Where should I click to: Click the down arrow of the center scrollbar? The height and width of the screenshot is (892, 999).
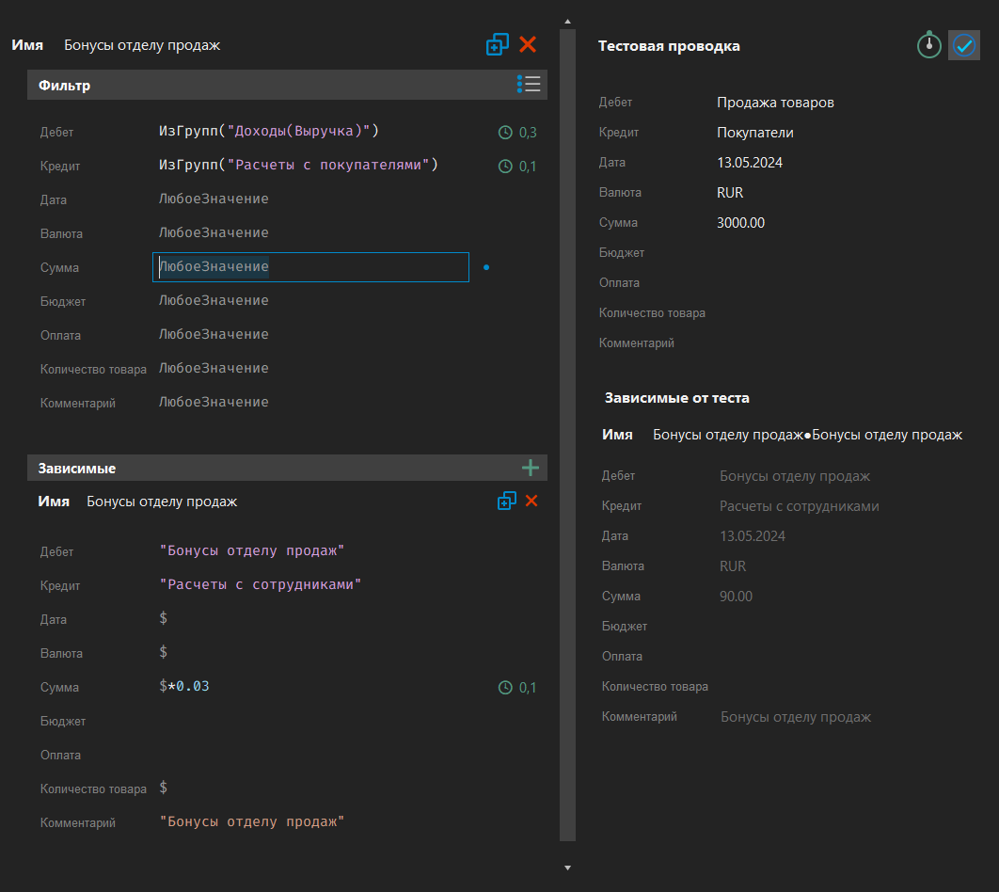[x=567, y=867]
